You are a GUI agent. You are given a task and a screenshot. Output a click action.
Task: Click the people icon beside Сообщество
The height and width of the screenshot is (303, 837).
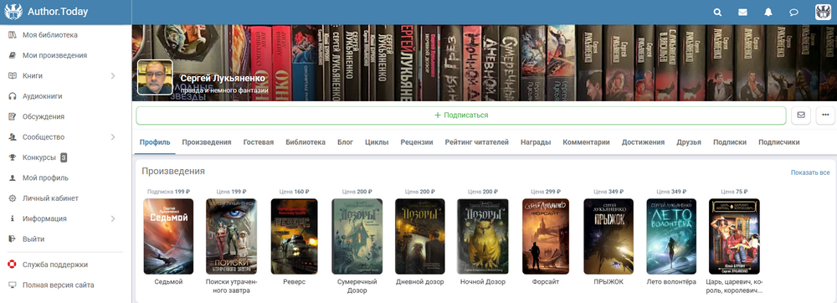[x=12, y=137]
